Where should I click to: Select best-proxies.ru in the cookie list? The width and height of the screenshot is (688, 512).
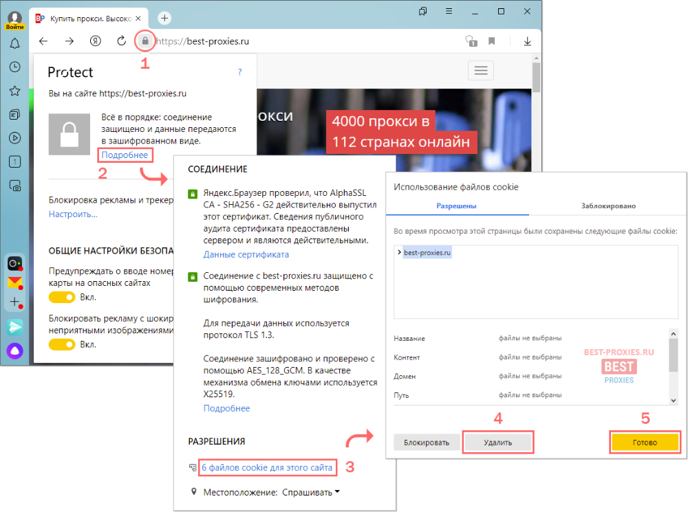click(427, 252)
